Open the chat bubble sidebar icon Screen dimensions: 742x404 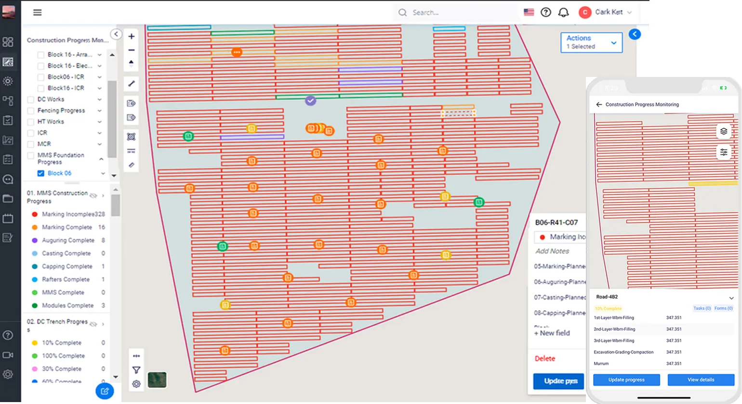[8, 179]
